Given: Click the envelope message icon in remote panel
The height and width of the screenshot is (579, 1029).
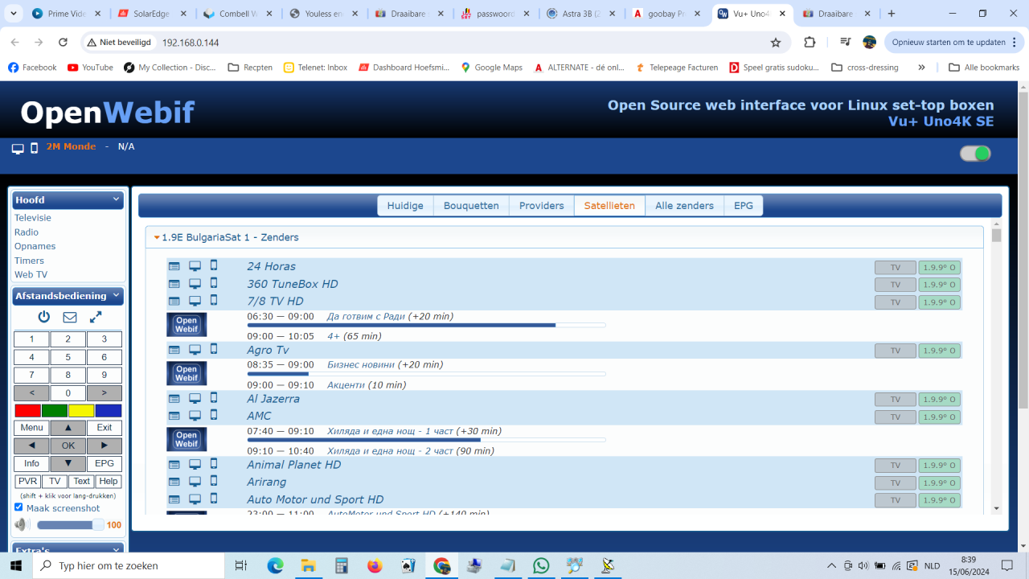Looking at the screenshot, I should pyautogui.click(x=70, y=317).
